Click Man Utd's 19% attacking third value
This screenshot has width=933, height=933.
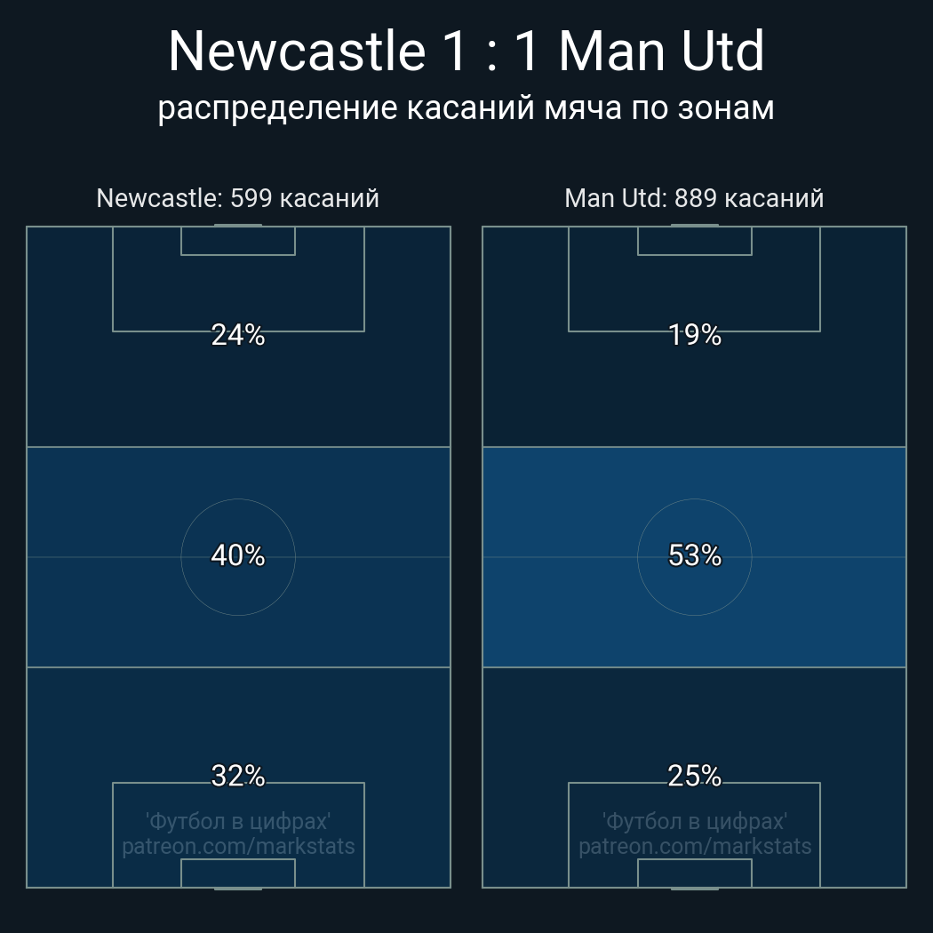694,335
